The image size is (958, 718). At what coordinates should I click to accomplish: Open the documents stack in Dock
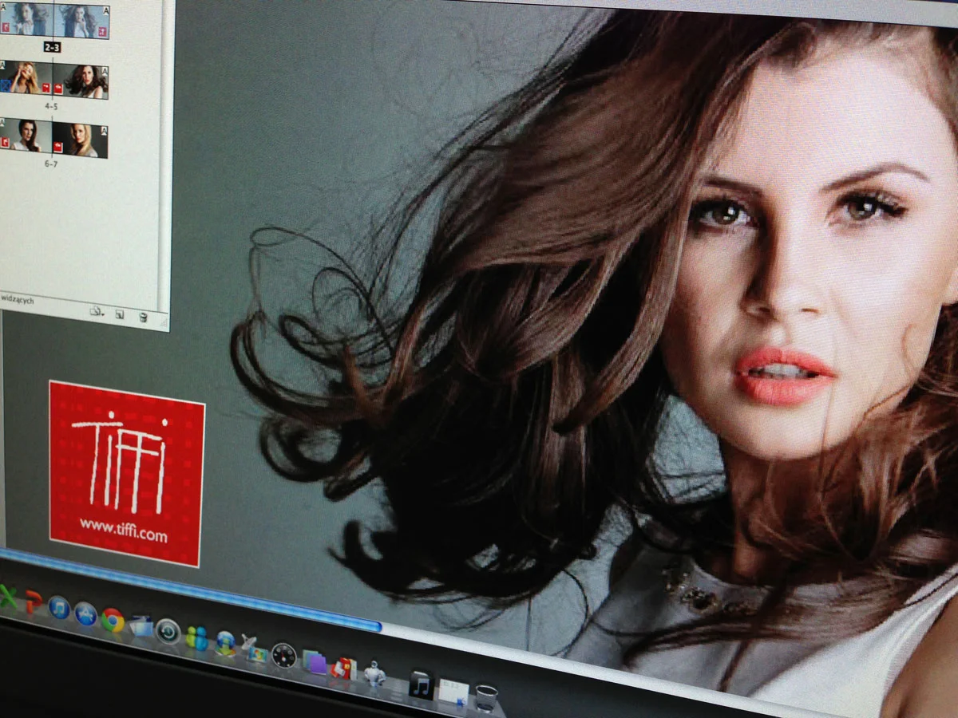pyautogui.click(x=453, y=692)
